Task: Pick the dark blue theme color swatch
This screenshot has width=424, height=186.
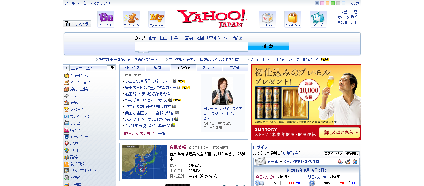Action: 317,3
